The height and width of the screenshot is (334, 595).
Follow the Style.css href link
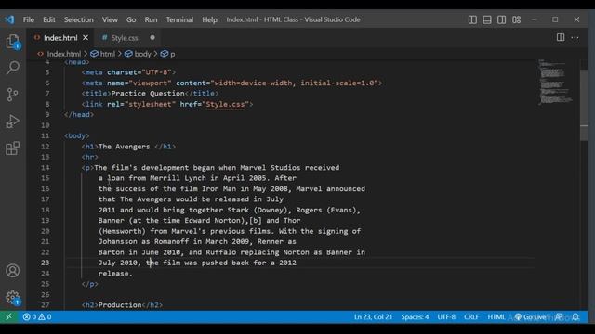(x=225, y=104)
